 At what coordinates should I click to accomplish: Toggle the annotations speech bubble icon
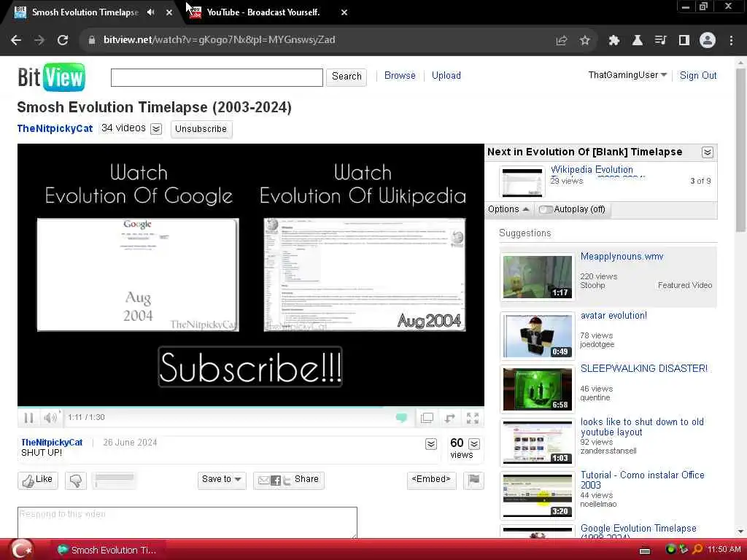[401, 418]
